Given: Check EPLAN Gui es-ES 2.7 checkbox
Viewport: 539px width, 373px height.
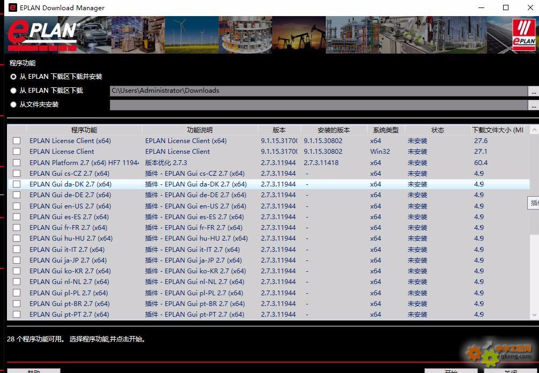Looking at the screenshot, I should (x=17, y=217).
